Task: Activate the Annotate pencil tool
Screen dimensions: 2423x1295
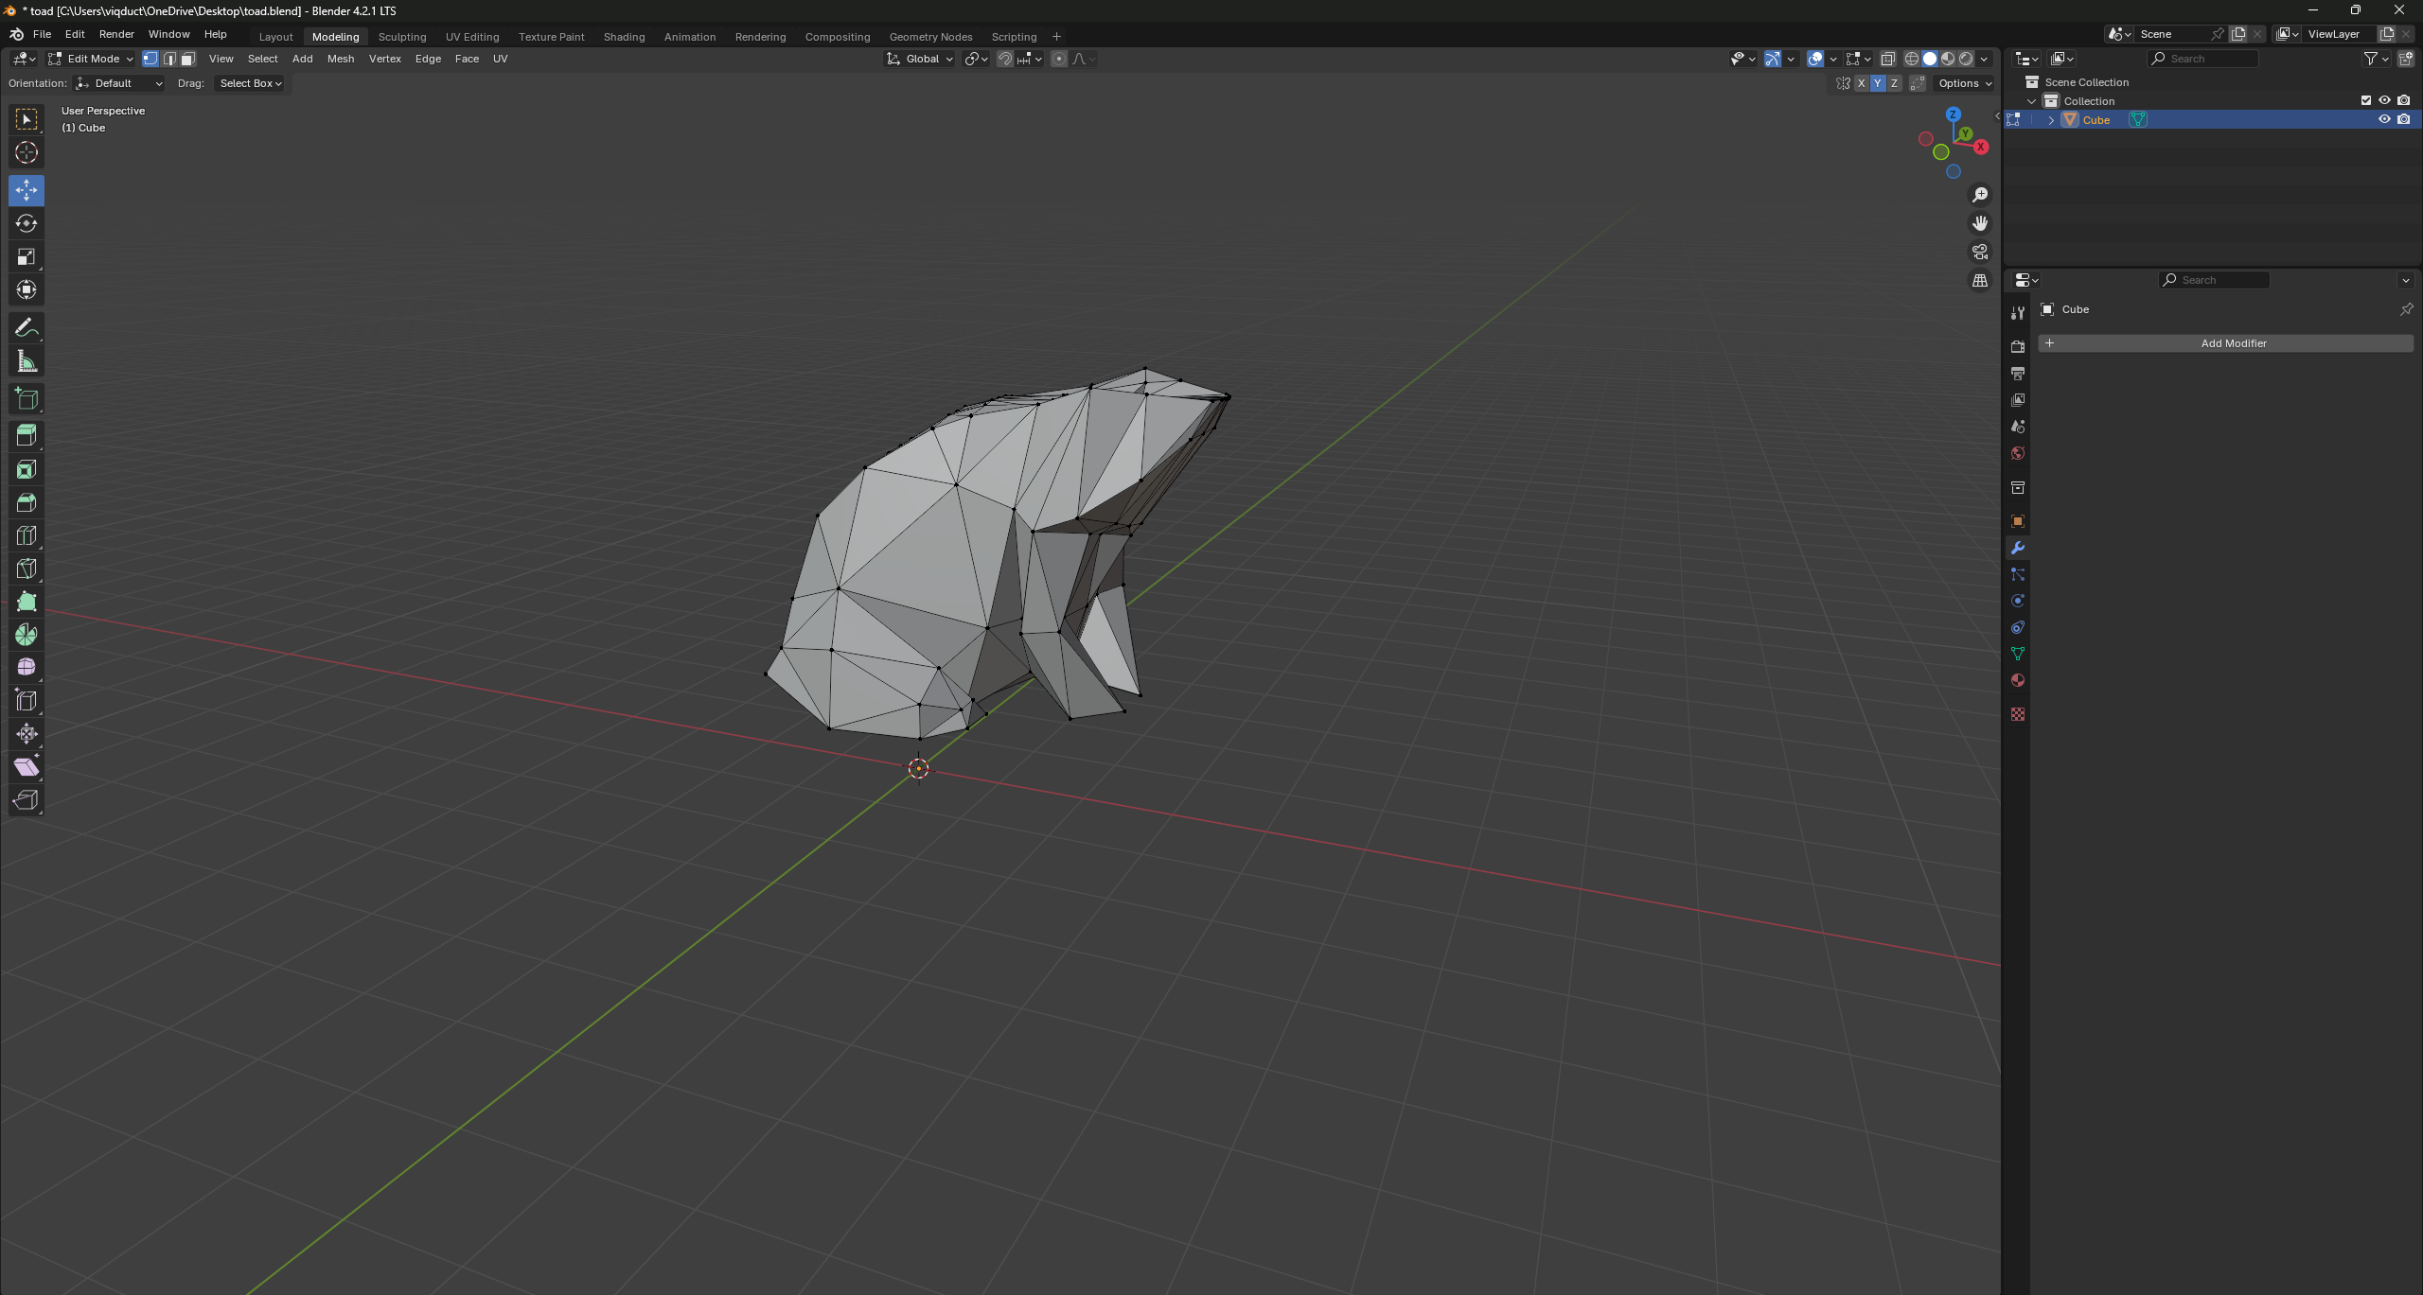Action: click(x=27, y=328)
